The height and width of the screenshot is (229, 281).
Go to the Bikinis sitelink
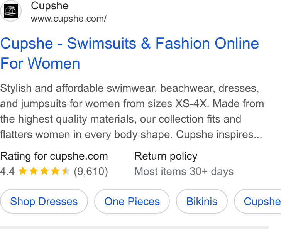click(202, 201)
